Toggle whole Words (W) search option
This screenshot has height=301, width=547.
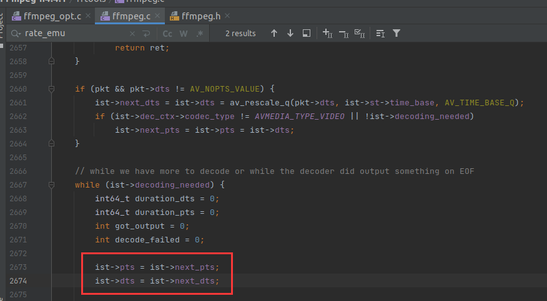tap(184, 33)
